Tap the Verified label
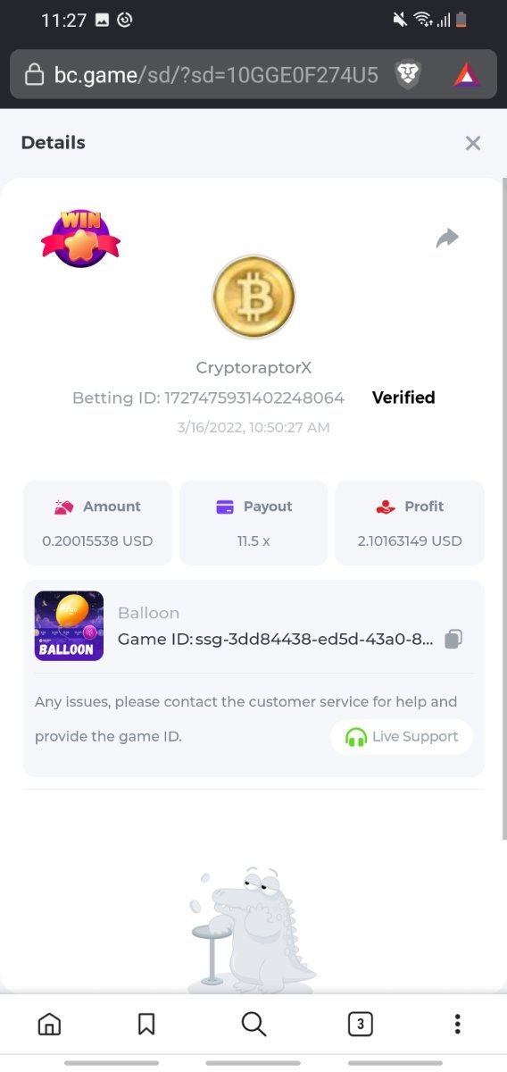 [403, 398]
